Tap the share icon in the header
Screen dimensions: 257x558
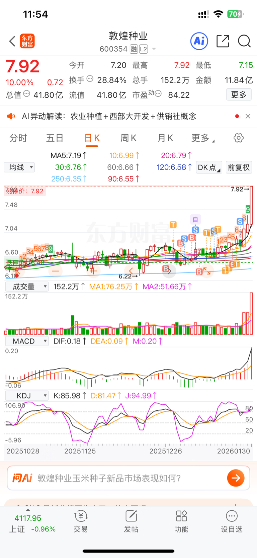pos(223,41)
